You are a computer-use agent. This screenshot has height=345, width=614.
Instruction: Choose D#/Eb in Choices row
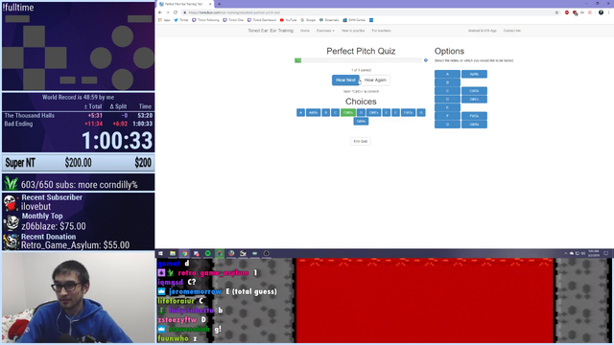tap(373, 113)
